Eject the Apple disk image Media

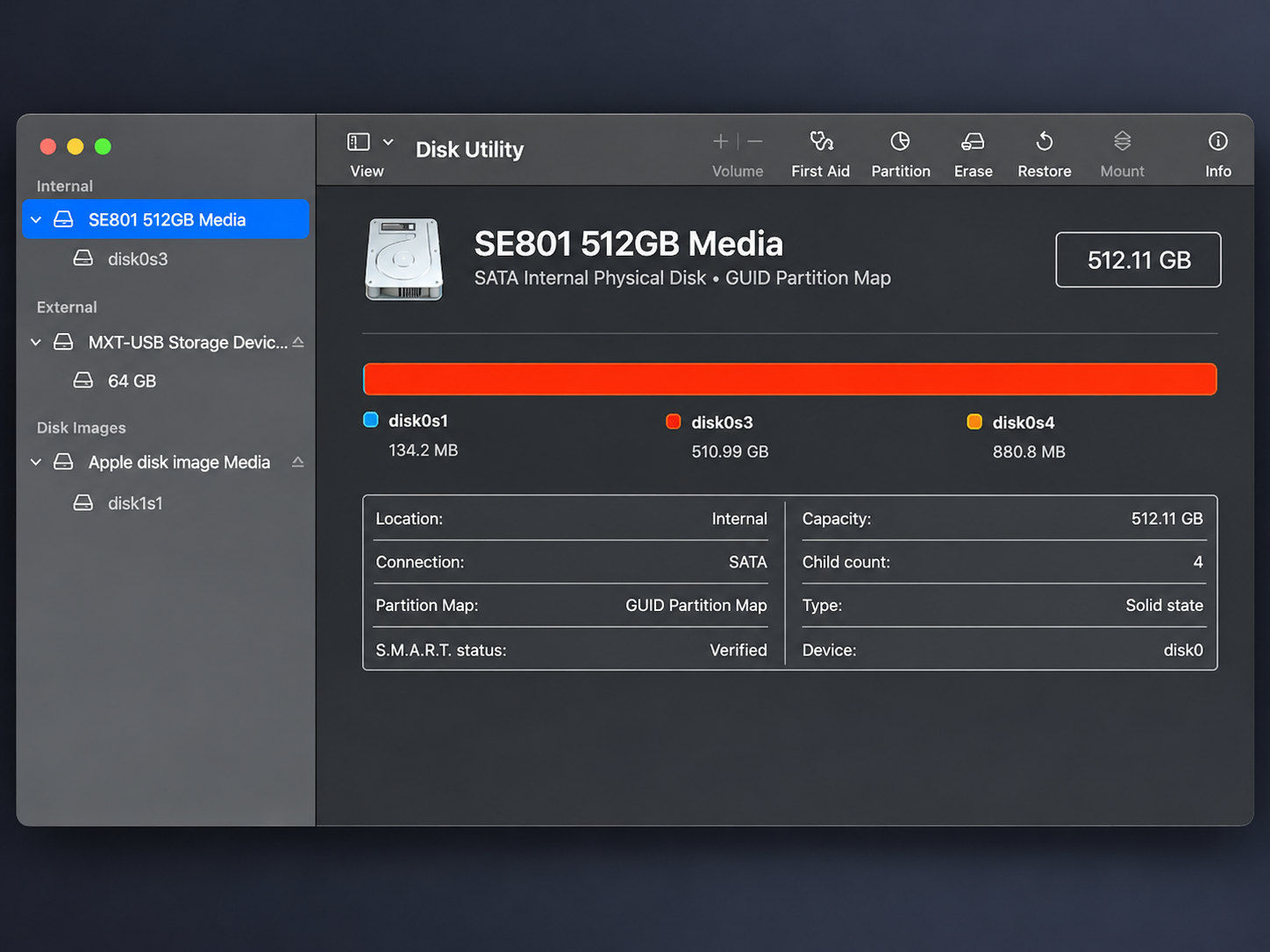tap(298, 462)
